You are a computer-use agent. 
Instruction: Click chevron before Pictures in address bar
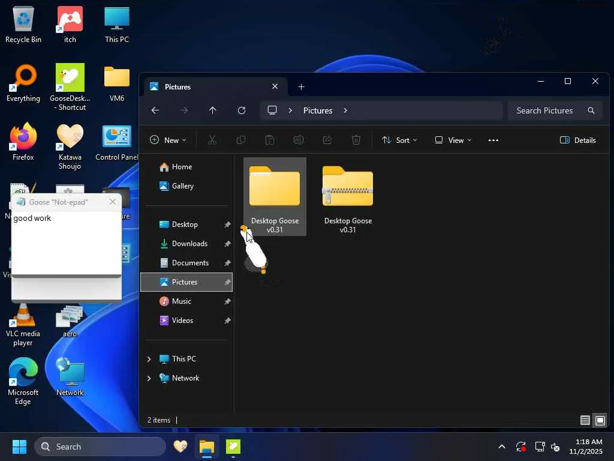click(290, 110)
